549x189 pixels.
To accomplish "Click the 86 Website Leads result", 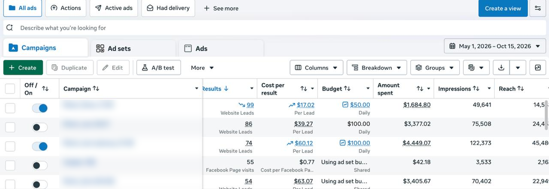I will click(x=248, y=124).
